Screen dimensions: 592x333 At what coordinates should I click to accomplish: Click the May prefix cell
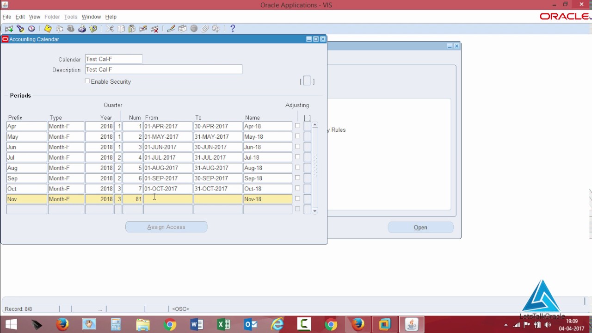27,136
